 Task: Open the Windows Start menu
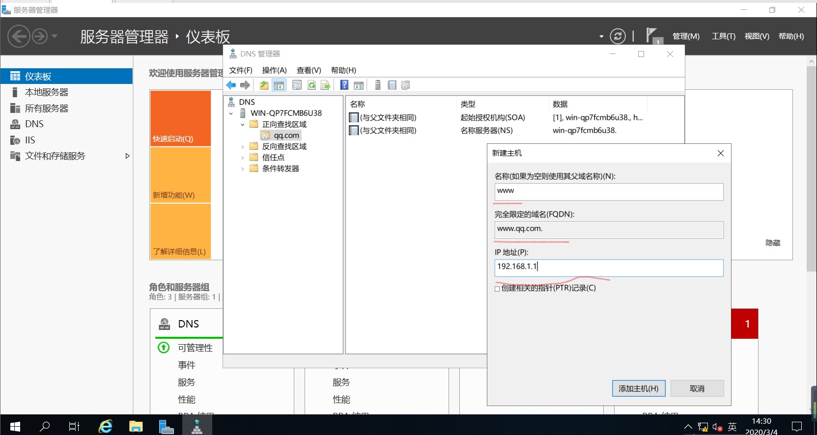click(15, 426)
